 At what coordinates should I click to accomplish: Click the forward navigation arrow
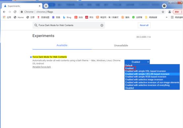pos(10,12)
